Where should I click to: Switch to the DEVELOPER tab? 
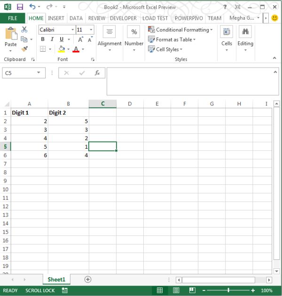[x=123, y=18]
